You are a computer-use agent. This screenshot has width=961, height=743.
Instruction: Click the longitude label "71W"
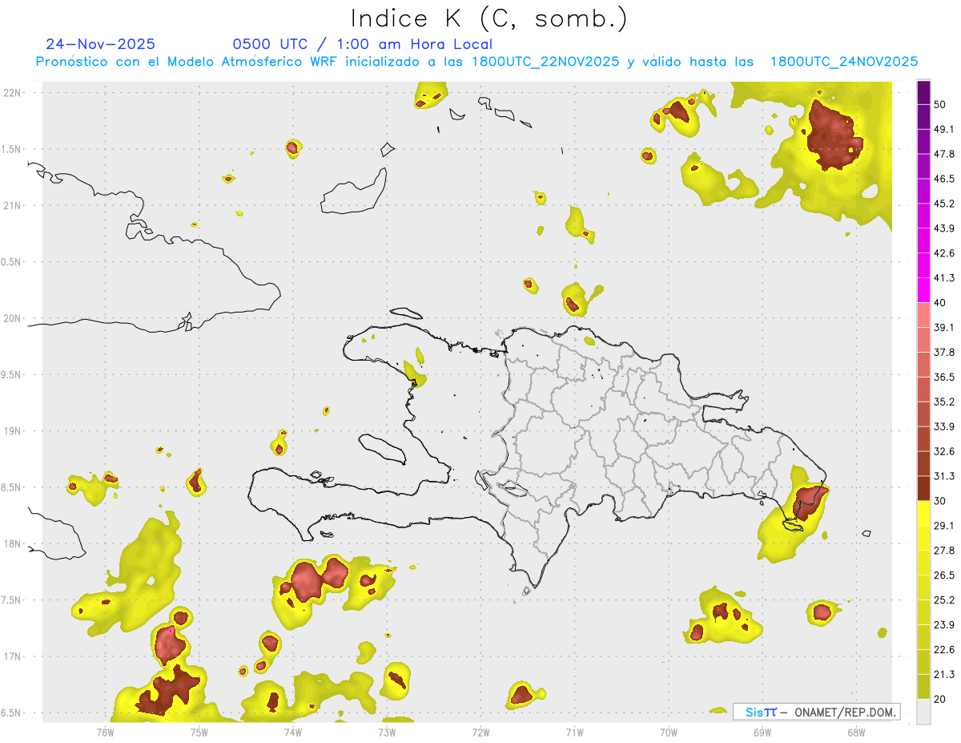[574, 733]
